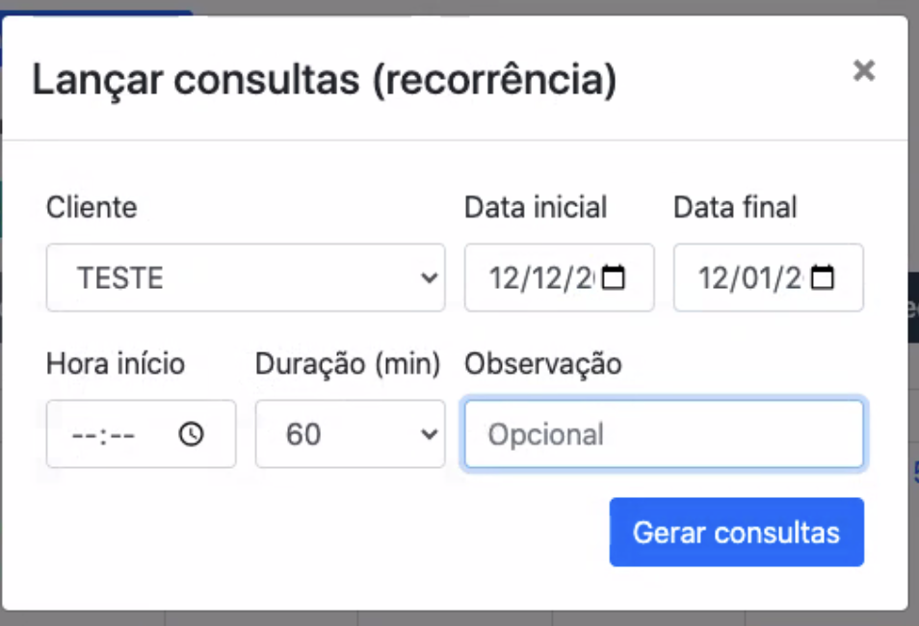919x626 pixels.
Task: Click the Duração (min) label
Action: [348, 364]
